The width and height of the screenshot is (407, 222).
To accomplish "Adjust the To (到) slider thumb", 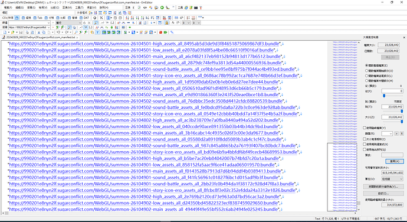I will point(402,111).
